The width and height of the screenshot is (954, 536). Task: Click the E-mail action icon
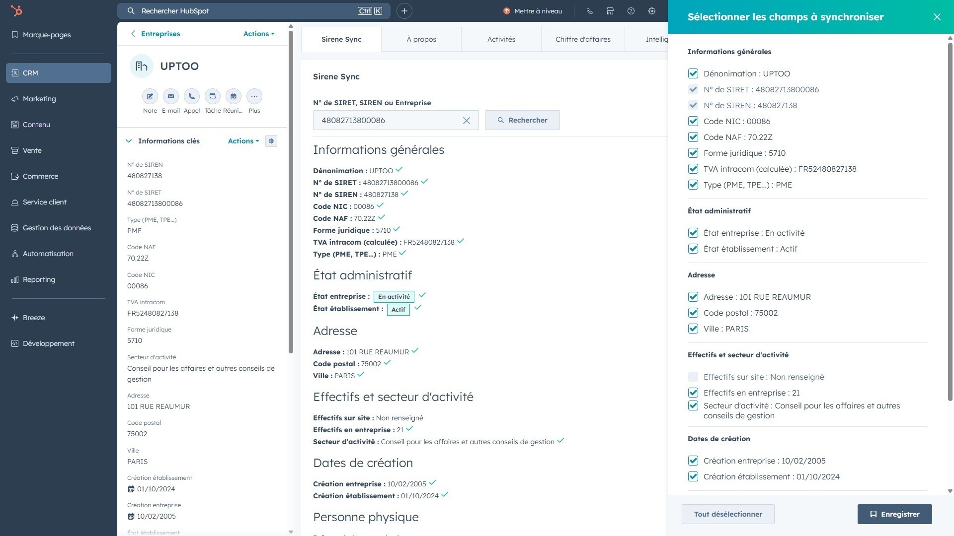(170, 96)
